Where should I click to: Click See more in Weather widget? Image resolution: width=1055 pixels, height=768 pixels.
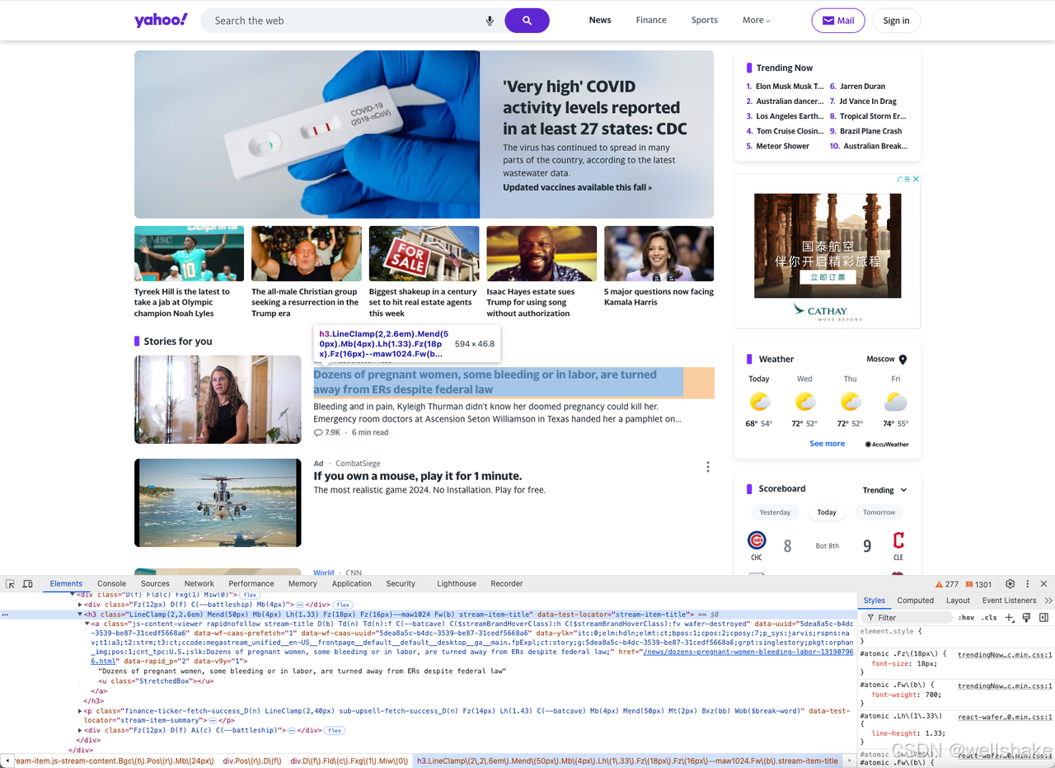[x=827, y=444]
